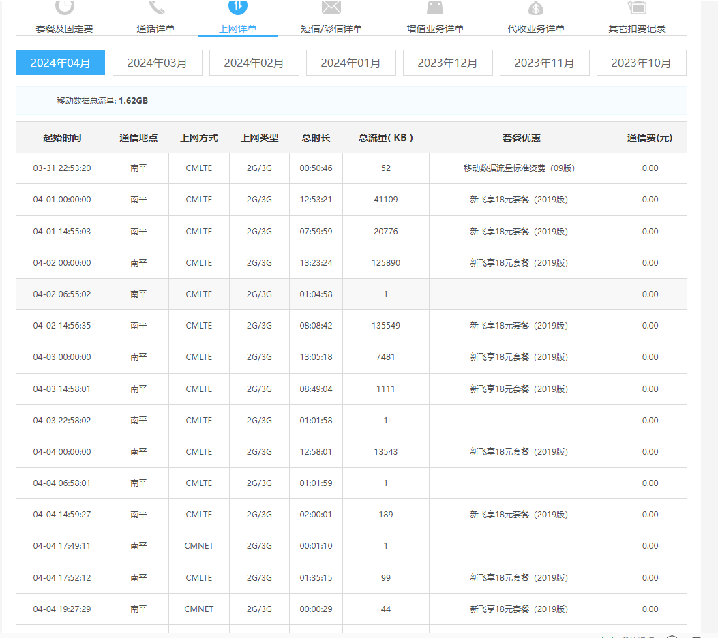Click the 上网类型 column header
The width and height of the screenshot is (718, 638).
click(260, 138)
